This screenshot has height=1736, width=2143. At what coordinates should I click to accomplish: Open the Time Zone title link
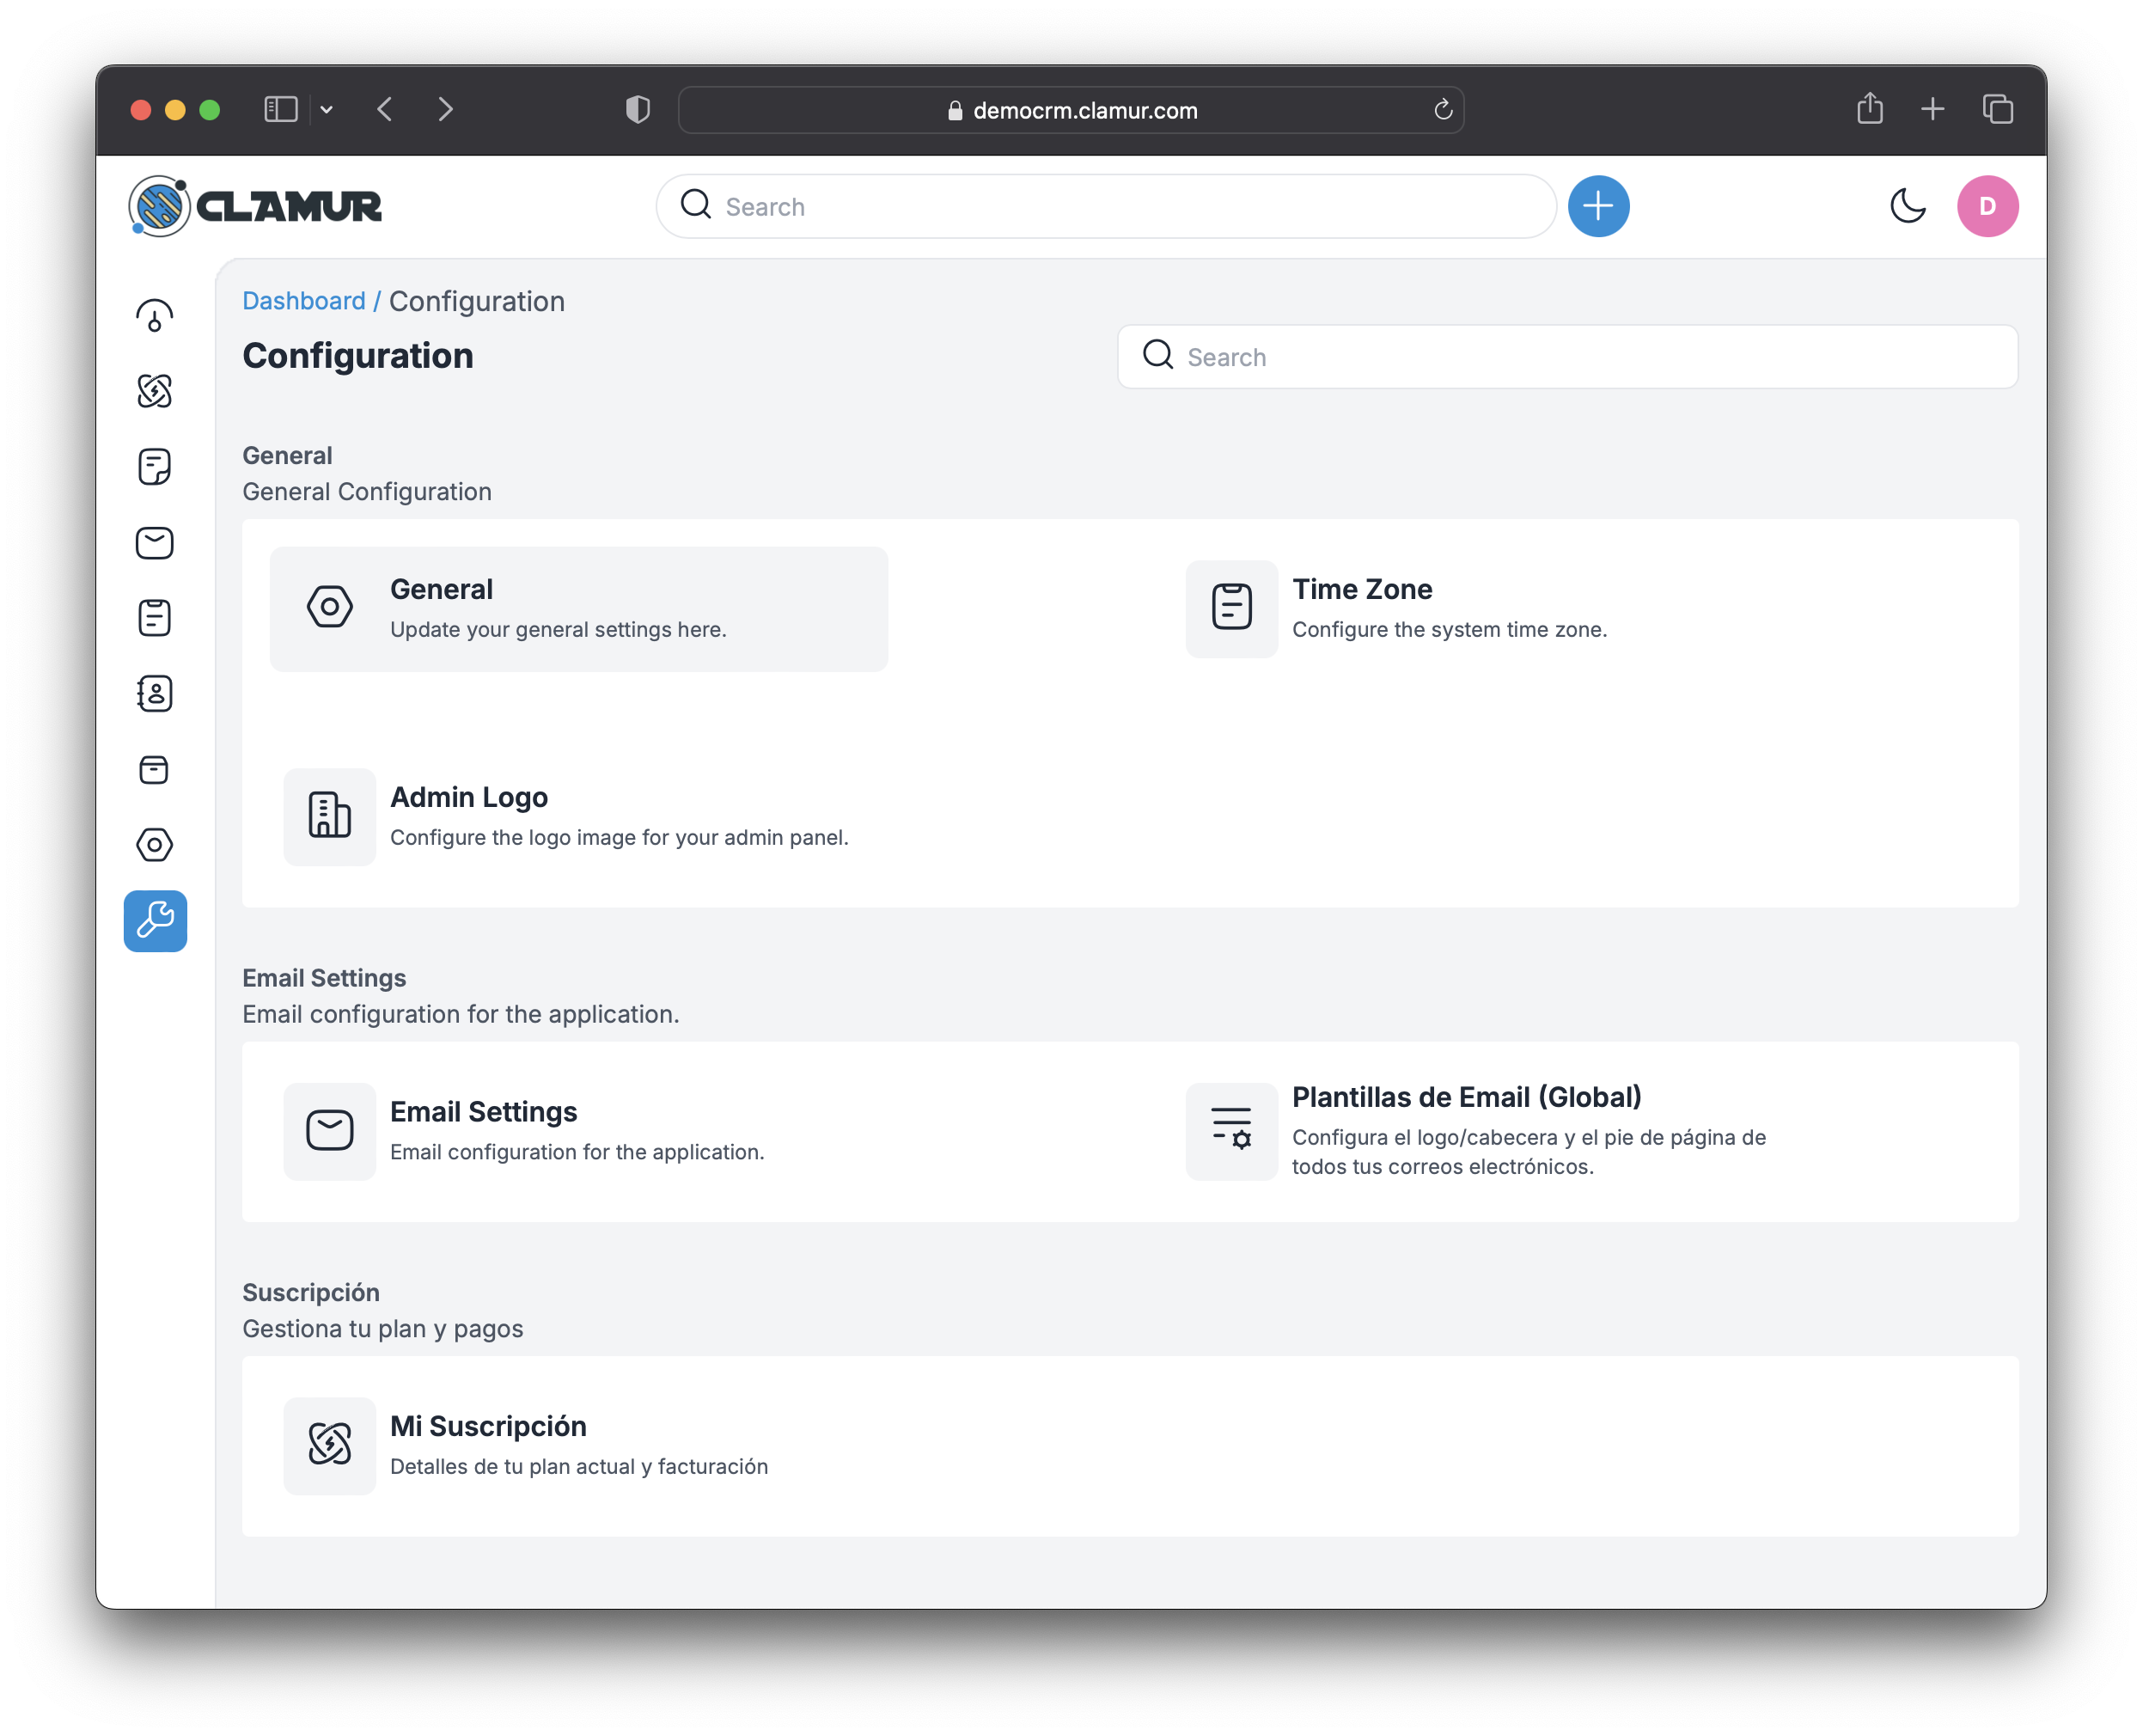tap(1362, 589)
